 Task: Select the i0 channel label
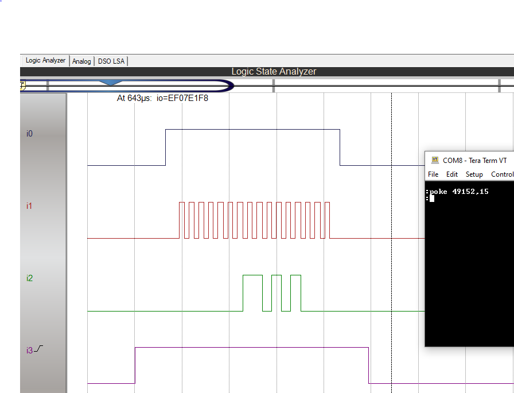tap(30, 134)
